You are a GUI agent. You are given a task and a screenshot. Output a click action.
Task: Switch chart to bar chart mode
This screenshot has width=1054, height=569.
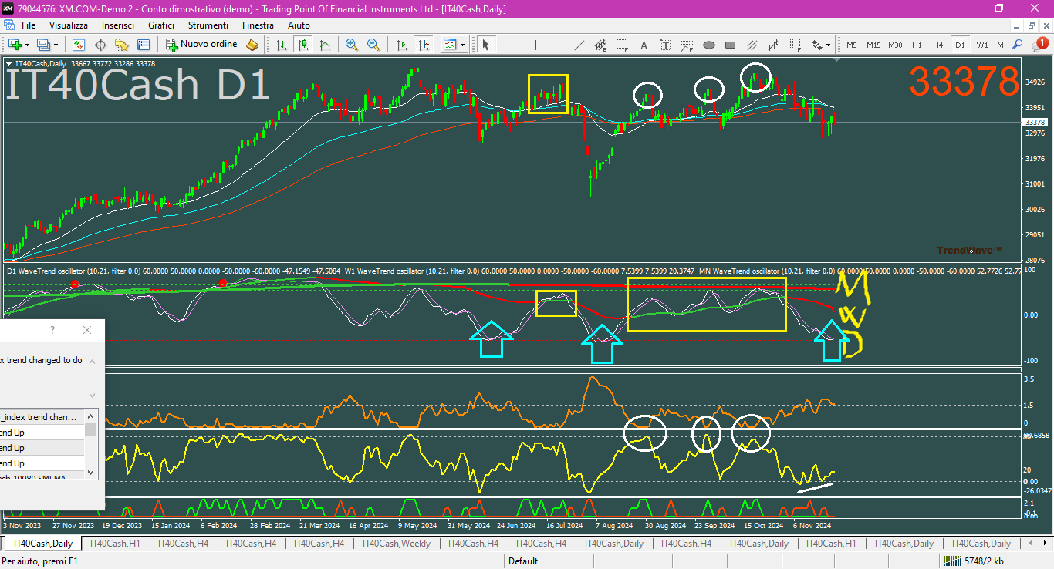click(x=282, y=45)
